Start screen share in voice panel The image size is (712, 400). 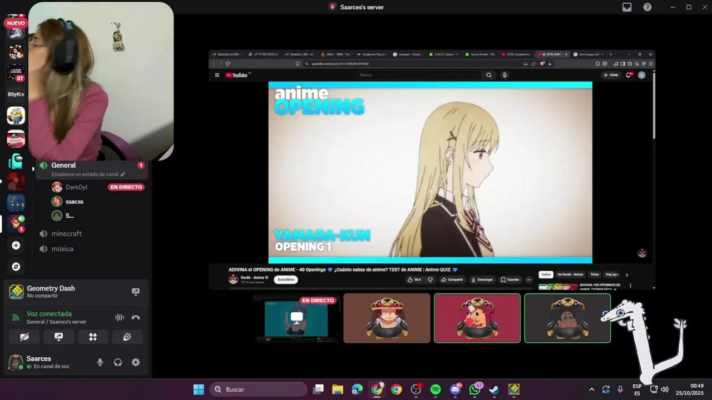click(x=58, y=337)
